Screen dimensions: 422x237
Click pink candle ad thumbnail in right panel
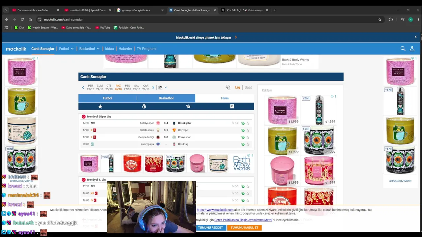pos(282,110)
